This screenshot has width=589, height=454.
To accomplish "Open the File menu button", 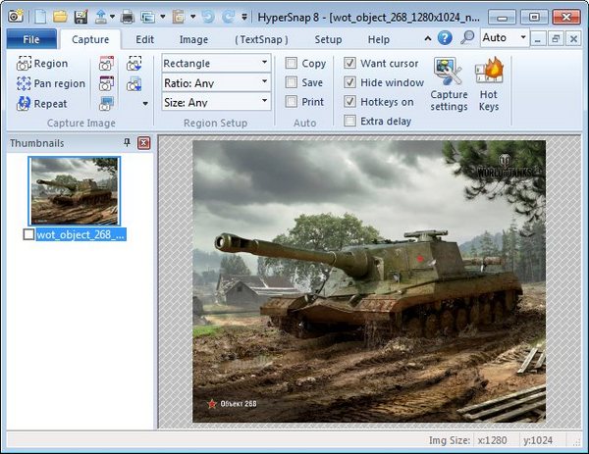I will click(x=30, y=39).
